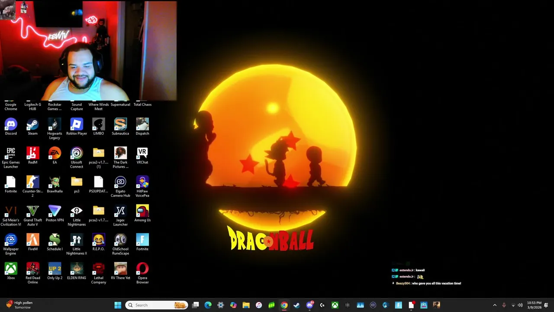Viewport: 554px width, 312px height.
Task: Select the Epic Games Launcher icon
Action: click(x=11, y=158)
